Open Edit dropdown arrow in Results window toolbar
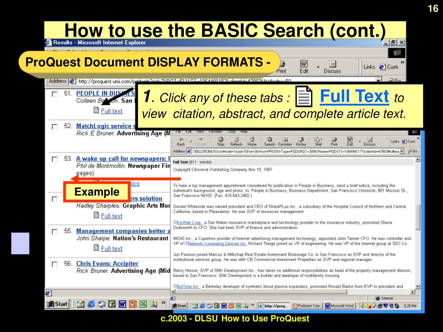This screenshot has height=332, width=443. 318,67
